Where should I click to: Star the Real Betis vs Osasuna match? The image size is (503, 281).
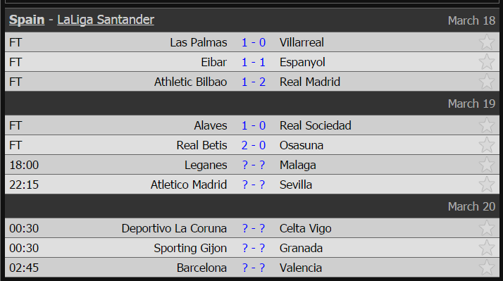[486, 145]
